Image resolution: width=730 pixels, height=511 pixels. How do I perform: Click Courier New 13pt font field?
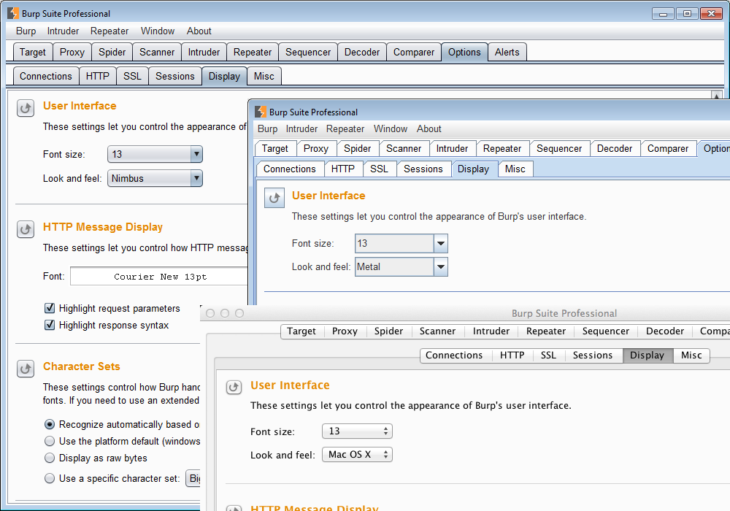(x=159, y=277)
